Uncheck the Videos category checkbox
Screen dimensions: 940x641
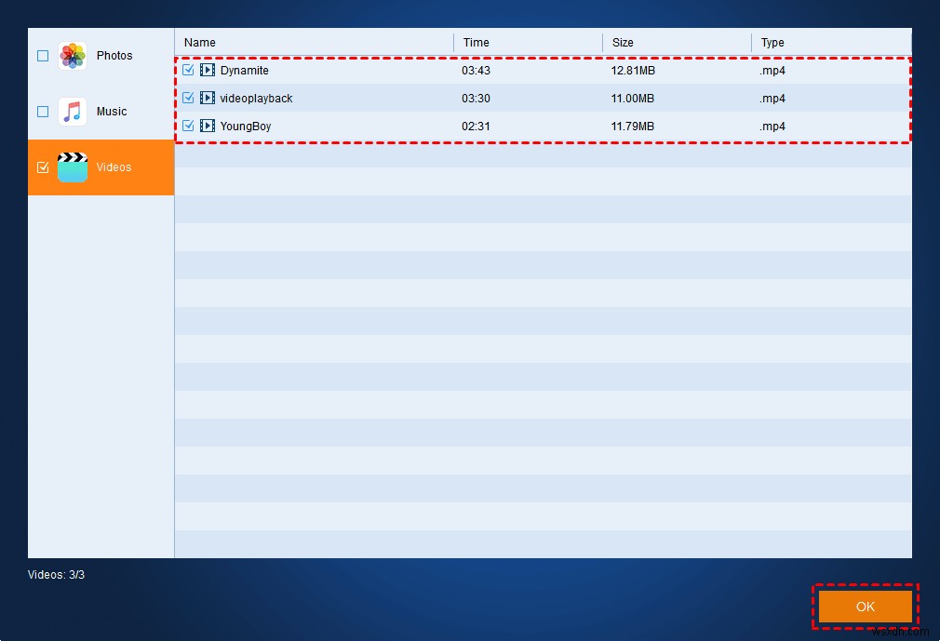coord(43,167)
